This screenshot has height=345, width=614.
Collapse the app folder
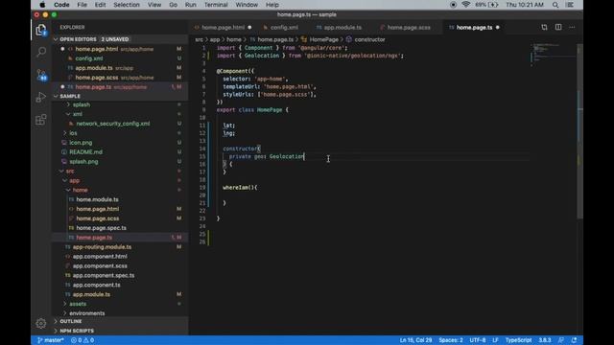(x=74, y=181)
